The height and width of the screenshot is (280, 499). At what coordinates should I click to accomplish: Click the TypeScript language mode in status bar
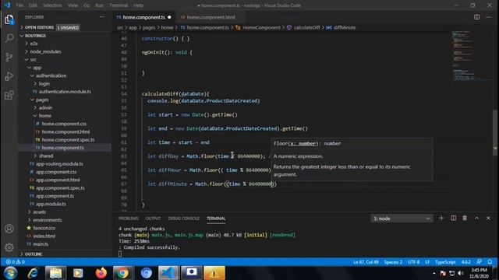[x=445, y=262]
